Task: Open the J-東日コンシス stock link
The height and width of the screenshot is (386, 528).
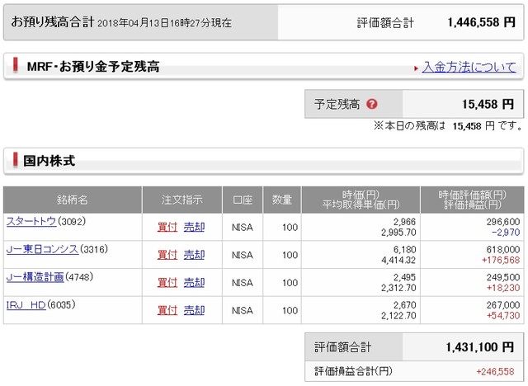Action: 42,249
